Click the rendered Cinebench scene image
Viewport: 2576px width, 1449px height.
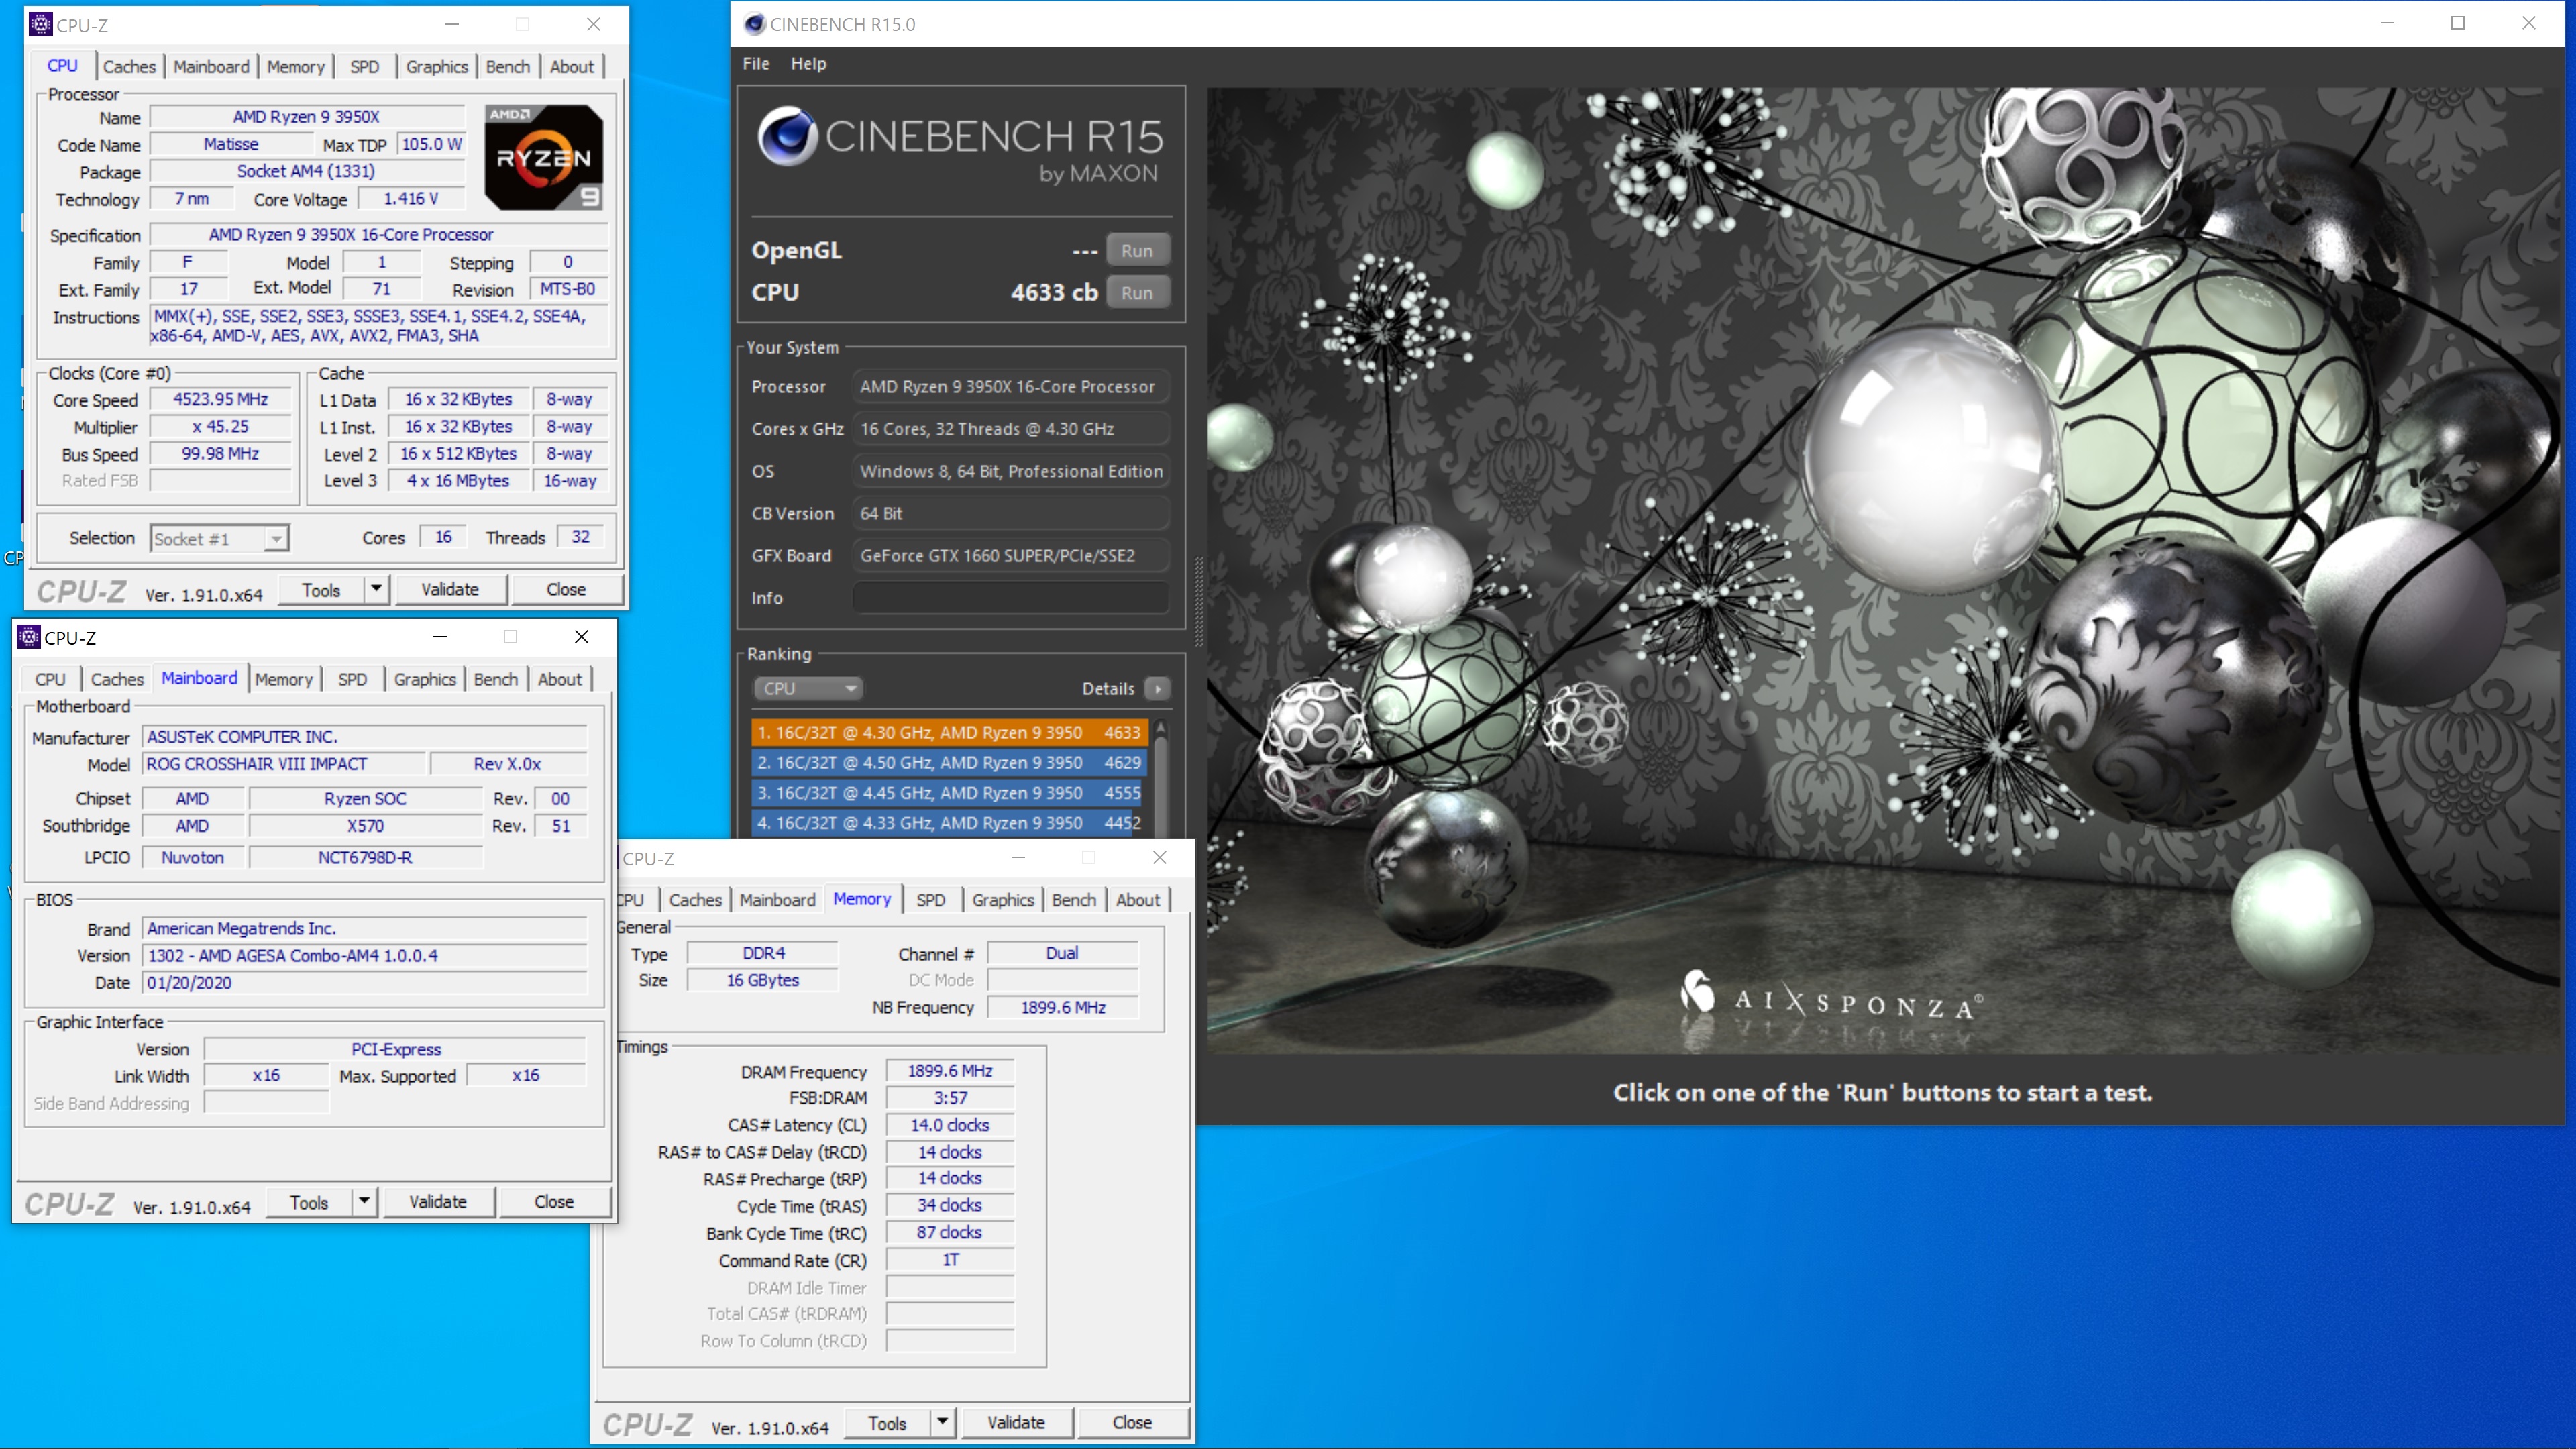pos(1884,570)
